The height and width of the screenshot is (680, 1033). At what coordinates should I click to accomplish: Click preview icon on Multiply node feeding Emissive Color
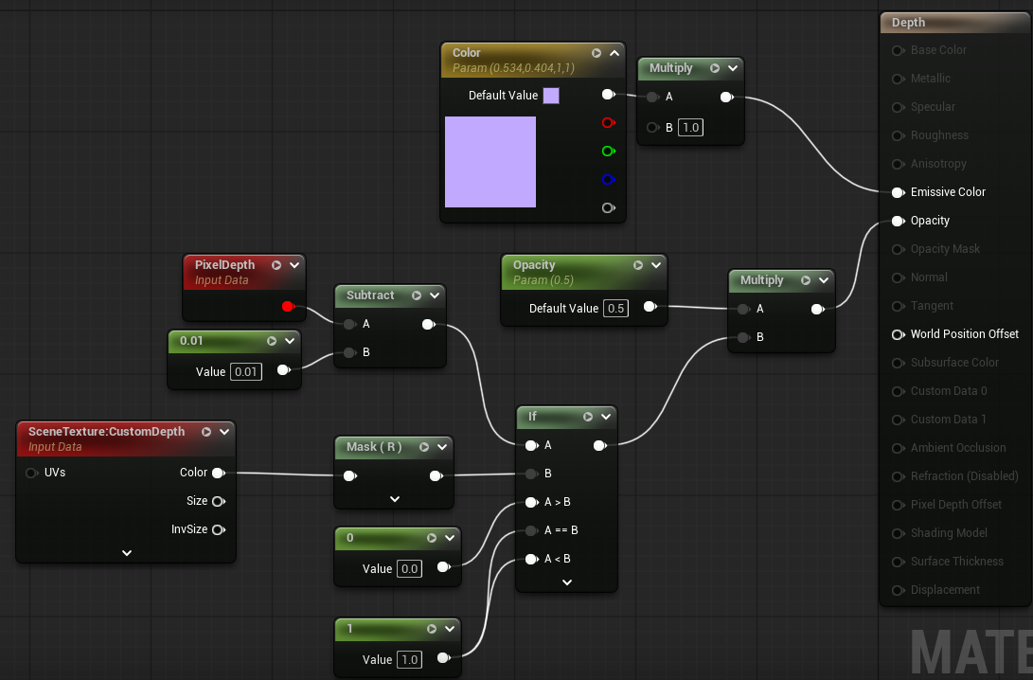(x=715, y=68)
